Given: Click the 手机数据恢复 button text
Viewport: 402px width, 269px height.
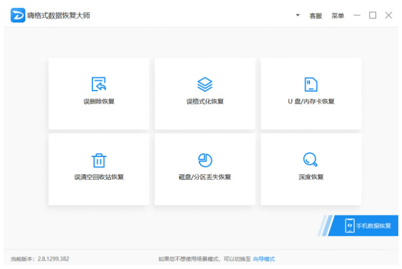Looking at the screenshot, I should coord(374,226).
